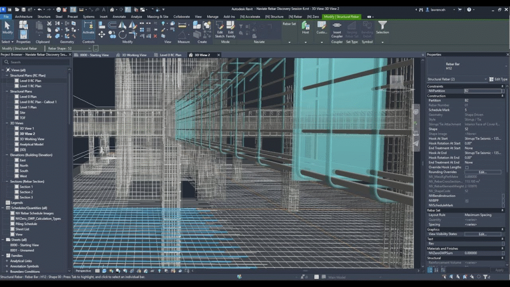Open the Structural Rebar type selector dropdown
This screenshot has width=510, height=287.
(486, 79)
